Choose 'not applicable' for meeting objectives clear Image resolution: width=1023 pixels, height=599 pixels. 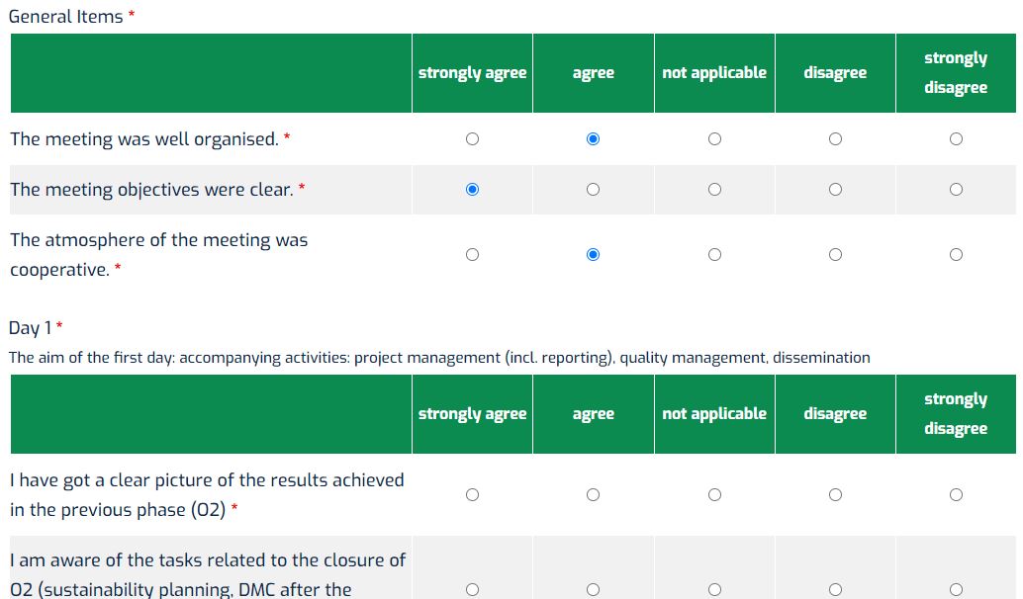pos(714,190)
